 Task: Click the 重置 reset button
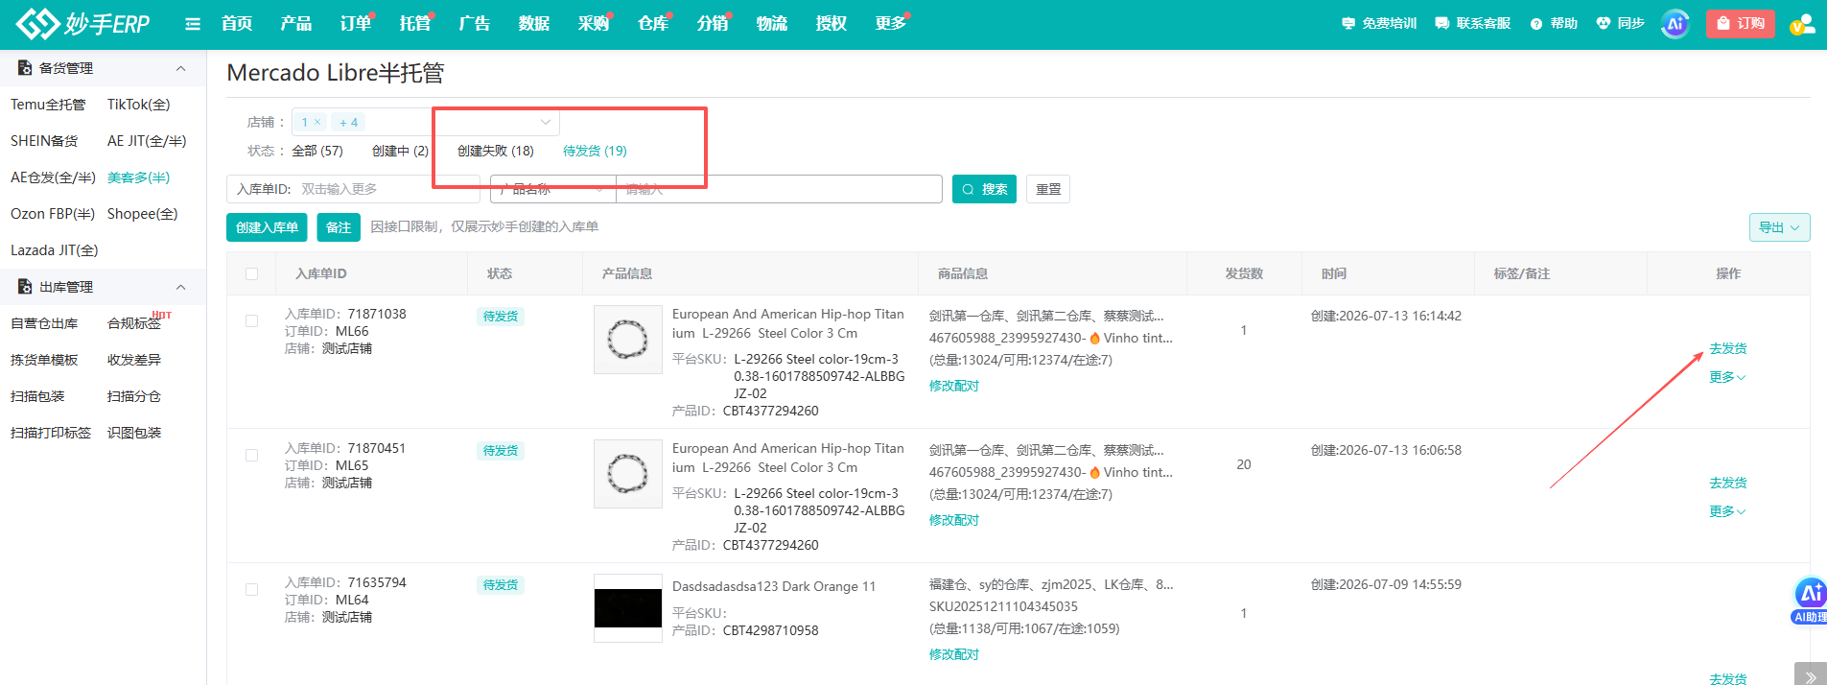click(1048, 189)
